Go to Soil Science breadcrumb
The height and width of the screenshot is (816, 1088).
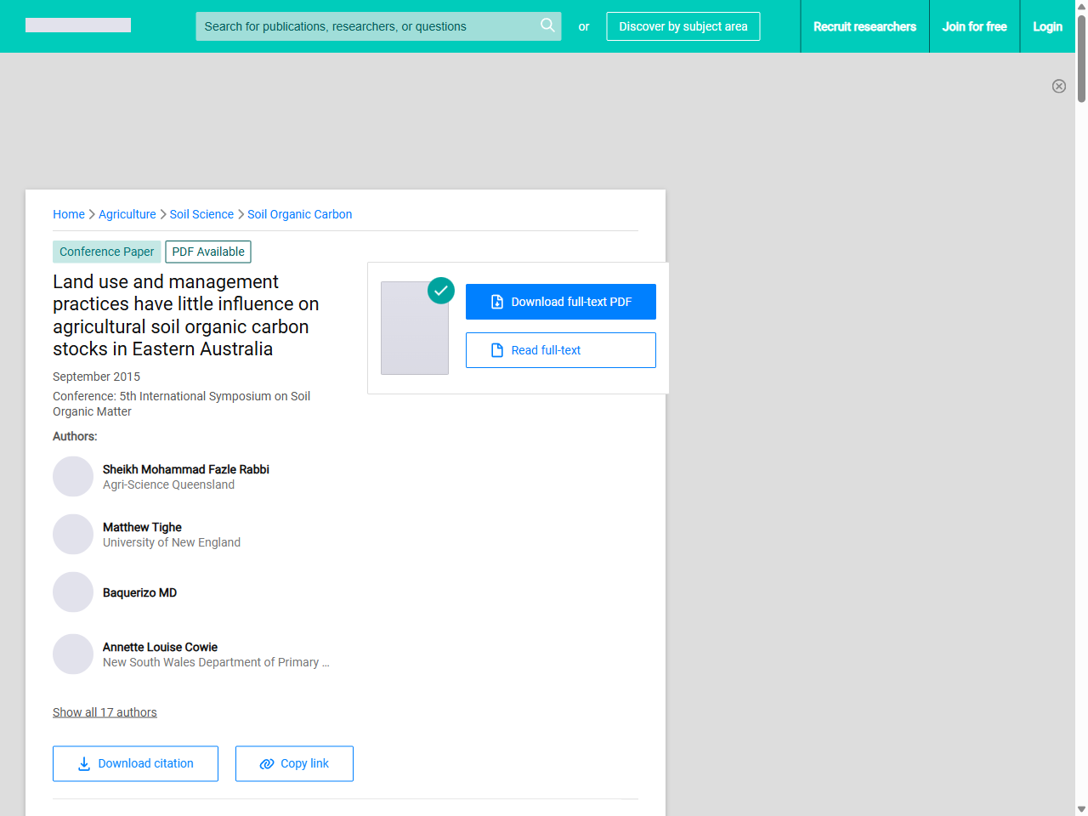coord(201,214)
